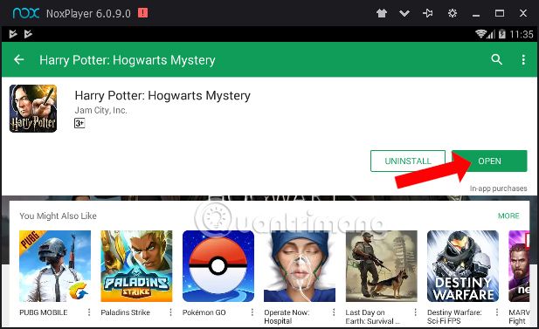This screenshot has height=329, width=539.
Task: Open the Pokémon GO app thumbnail
Action: pos(218,266)
